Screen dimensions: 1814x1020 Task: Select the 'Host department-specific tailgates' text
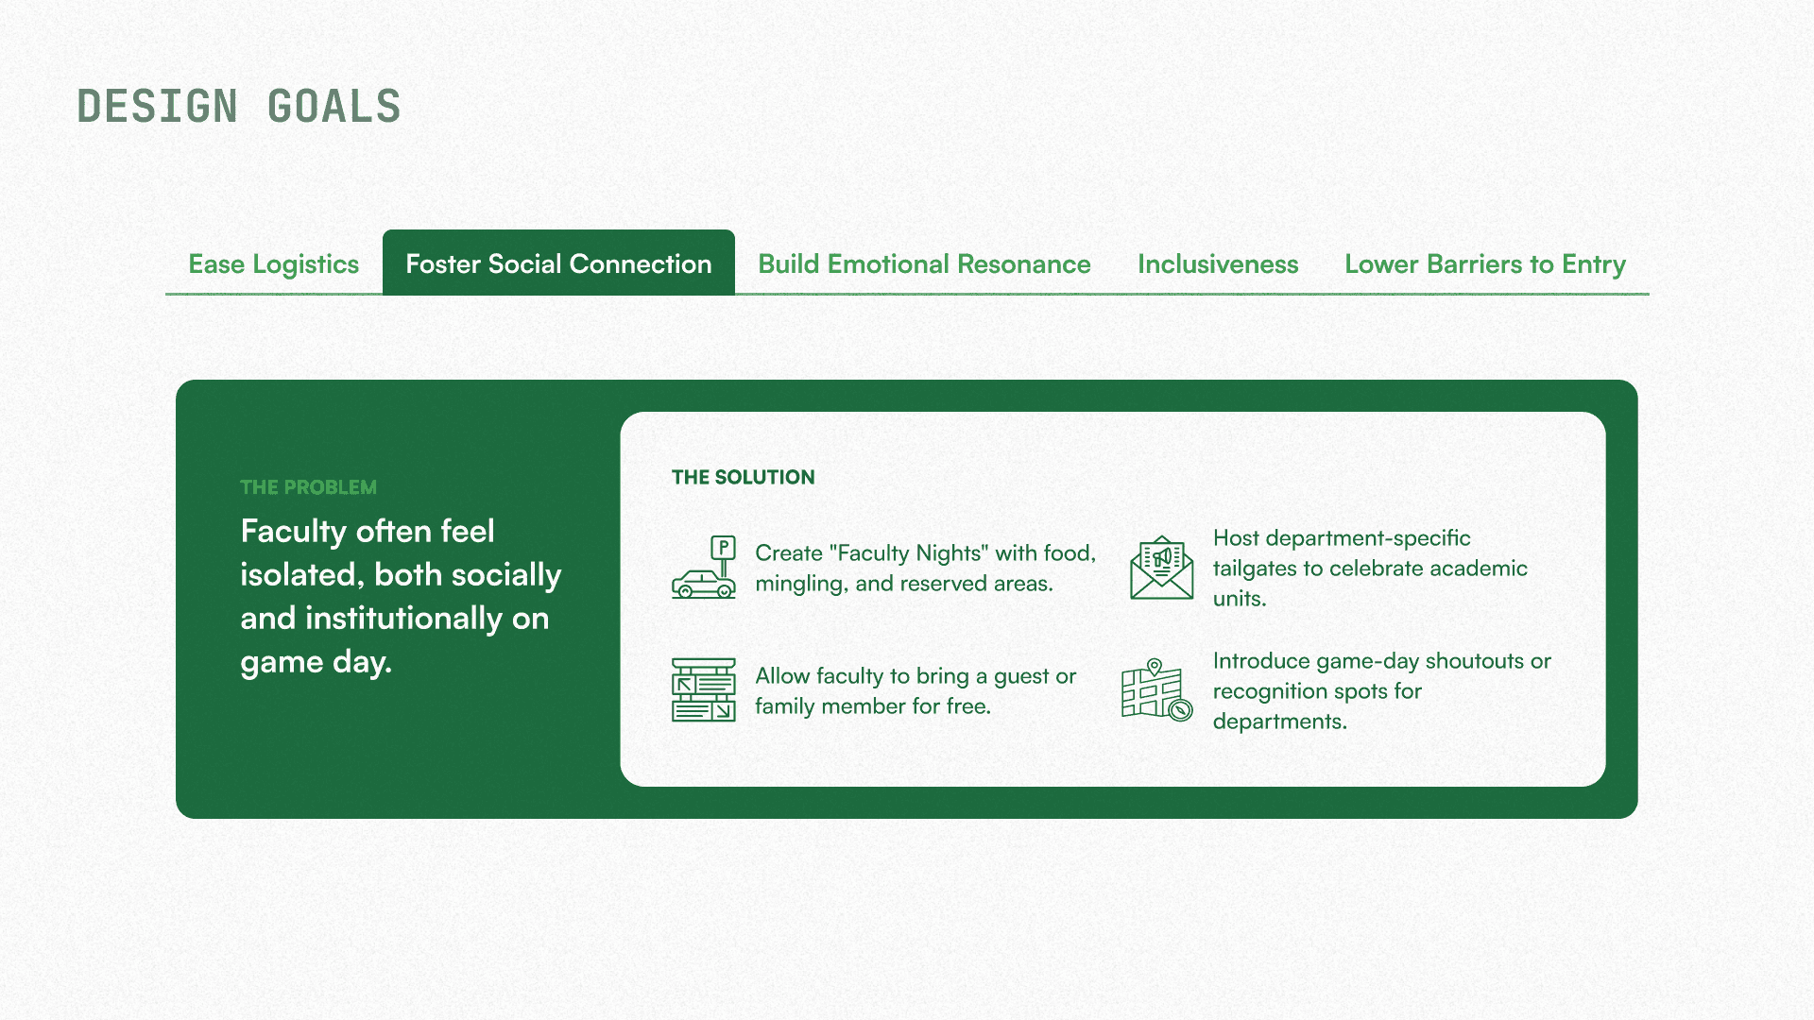[1369, 568]
